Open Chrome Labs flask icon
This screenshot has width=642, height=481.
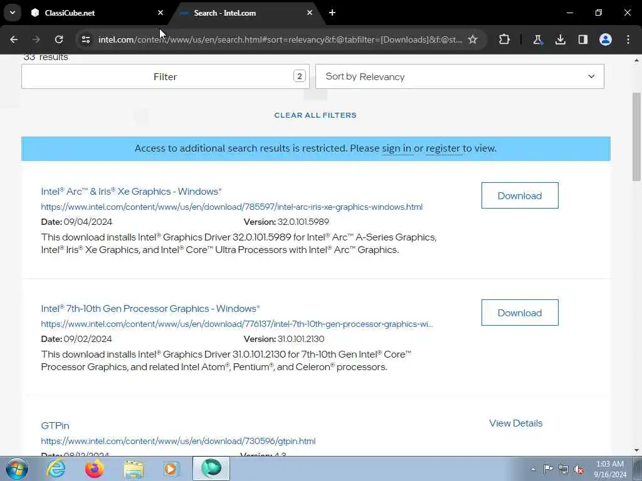[x=537, y=39]
